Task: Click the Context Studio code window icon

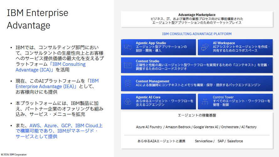Action: [x=128, y=65]
